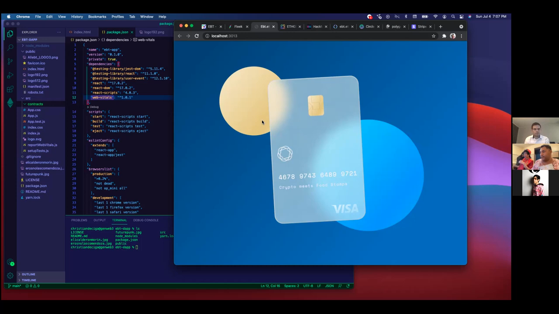
Task: Click the Debug code lens above scripts
Action: pyautogui.click(x=94, y=107)
